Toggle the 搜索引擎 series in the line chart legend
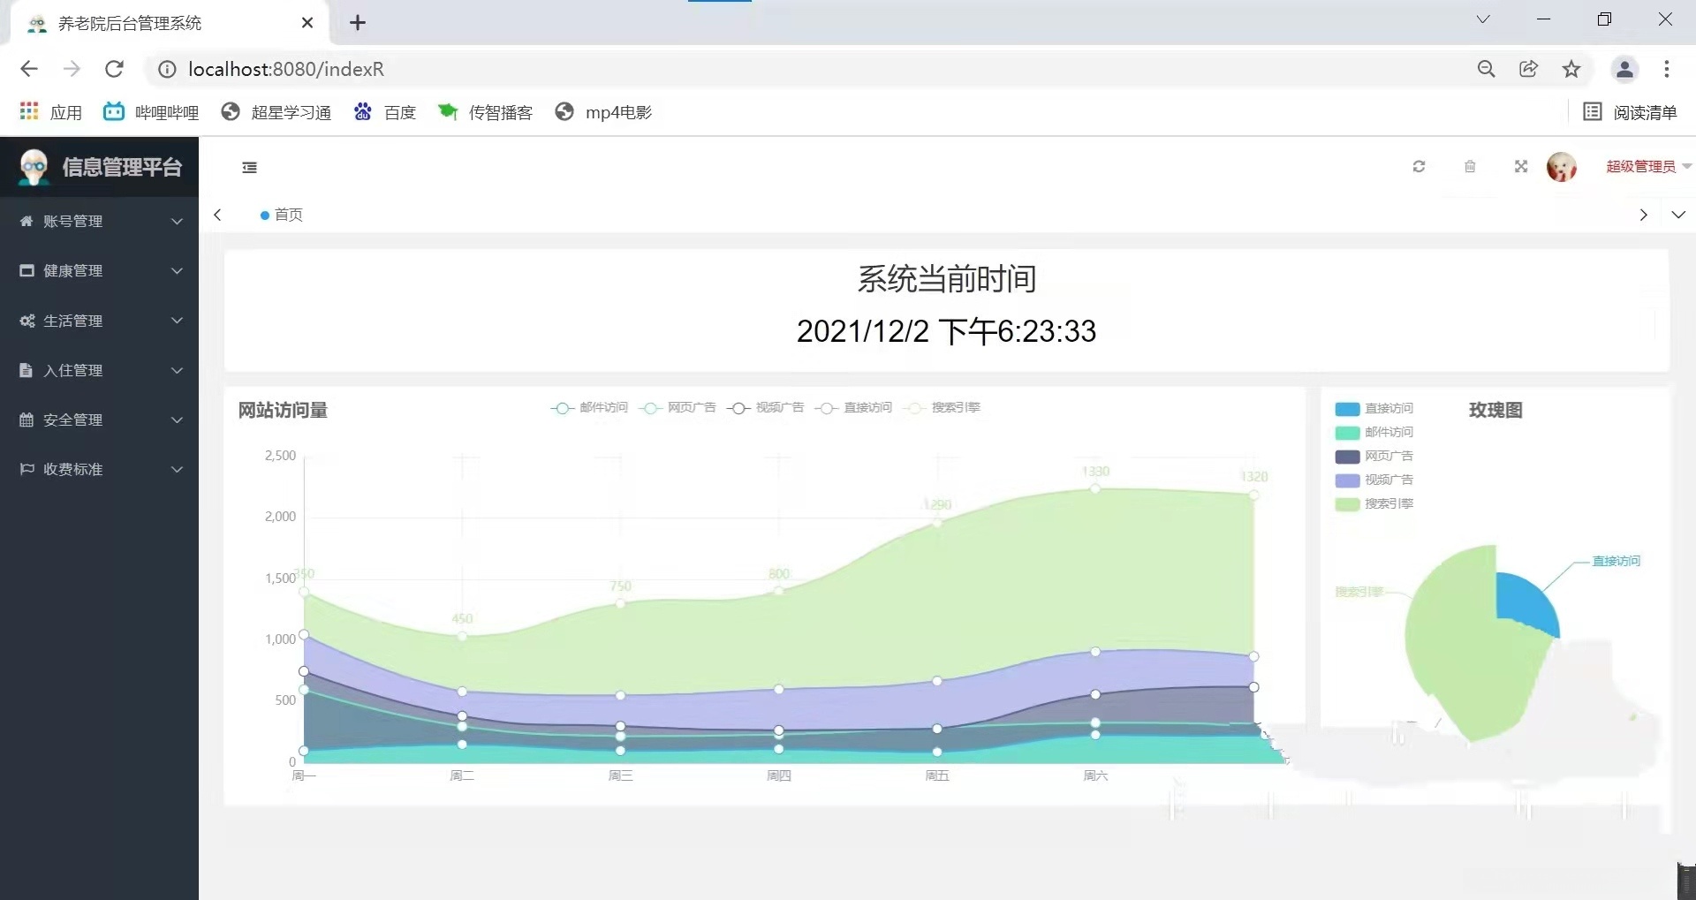The height and width of the screenshot is (900, 1696). (942, 408)
